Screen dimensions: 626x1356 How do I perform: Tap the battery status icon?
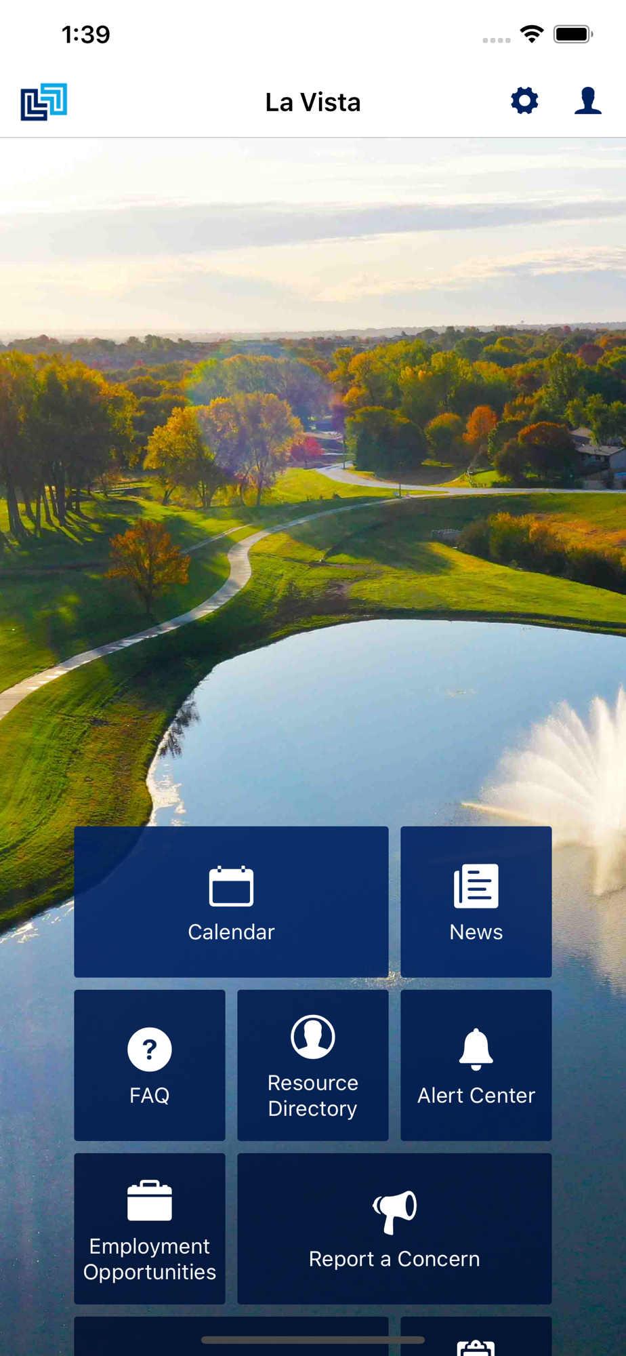573,34
